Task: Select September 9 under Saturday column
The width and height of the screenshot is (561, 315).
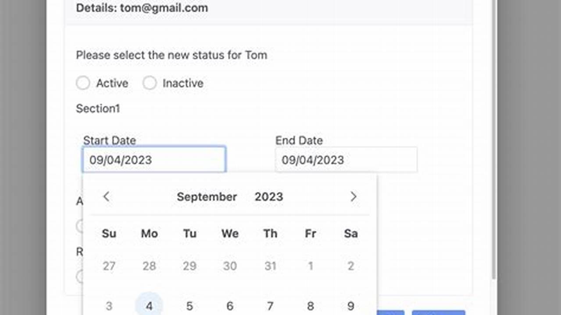Action: point(350,306)
